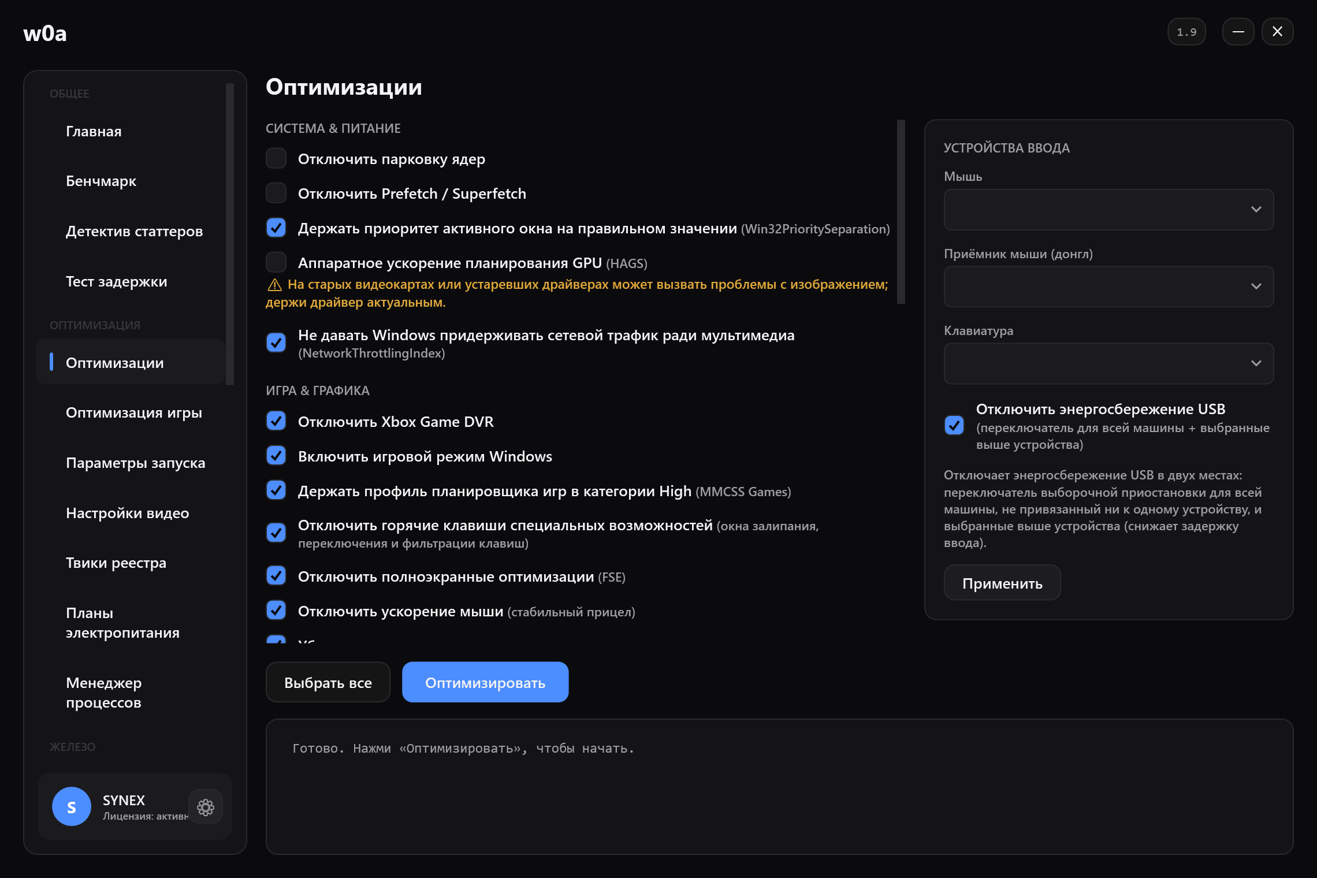
Task: Open the Клавиатура device dropdown
Action: click(1108, 363)
